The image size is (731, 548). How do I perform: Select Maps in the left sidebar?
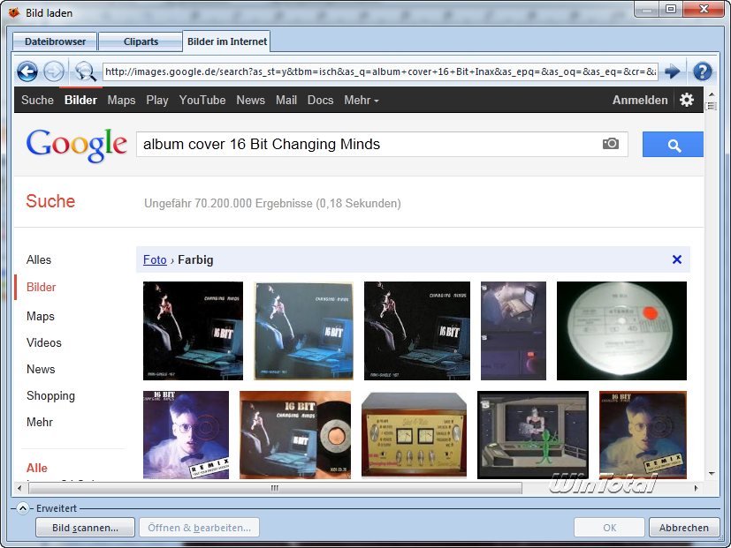(40, 316)
